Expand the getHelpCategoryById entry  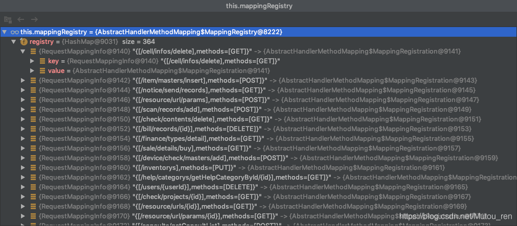[23, 178]
